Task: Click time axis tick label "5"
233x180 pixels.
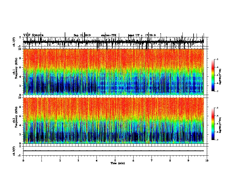Action: coord(115,161)
